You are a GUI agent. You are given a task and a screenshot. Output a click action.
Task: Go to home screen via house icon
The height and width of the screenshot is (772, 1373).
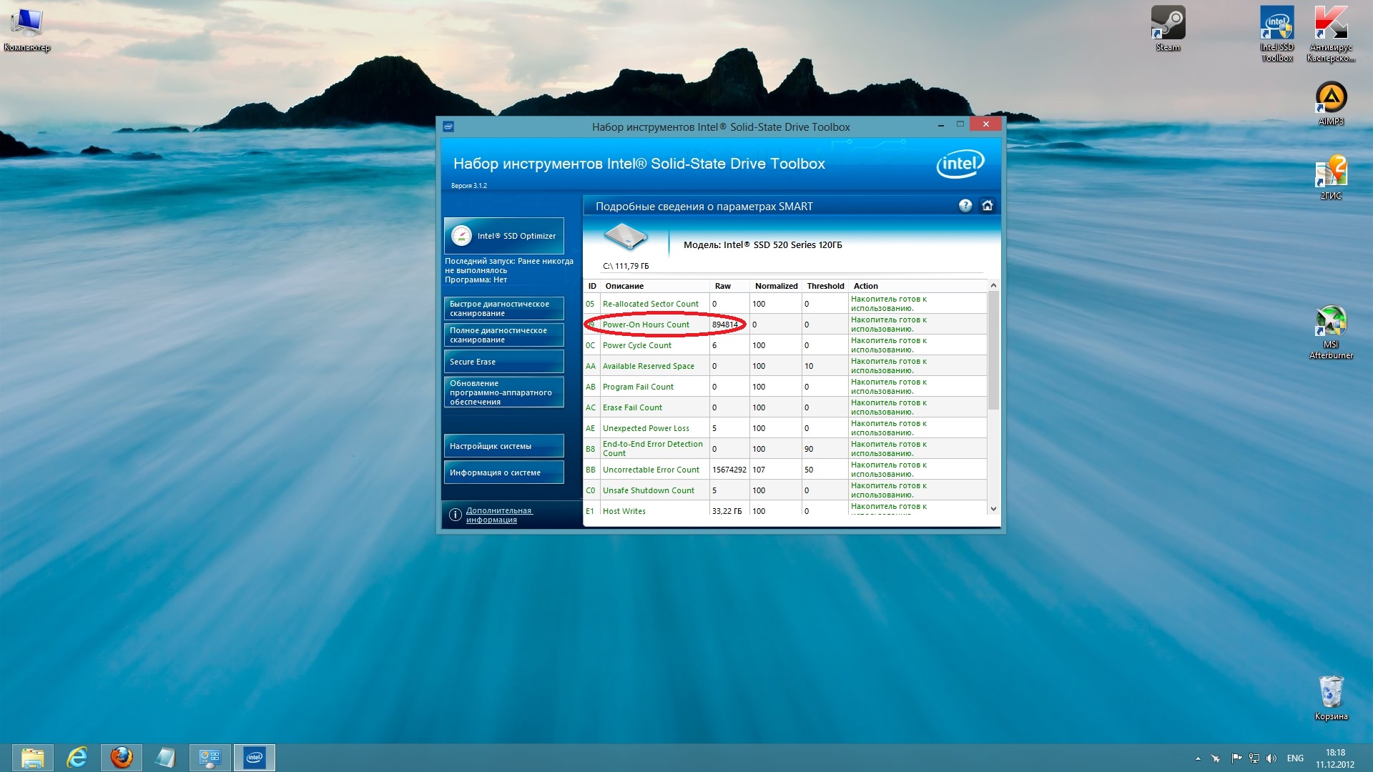click(988, 206)
